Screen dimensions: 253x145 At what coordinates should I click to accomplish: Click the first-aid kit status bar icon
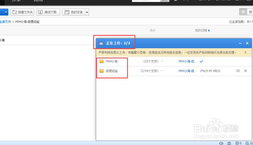pyautogui.click(x=229, y=143)
